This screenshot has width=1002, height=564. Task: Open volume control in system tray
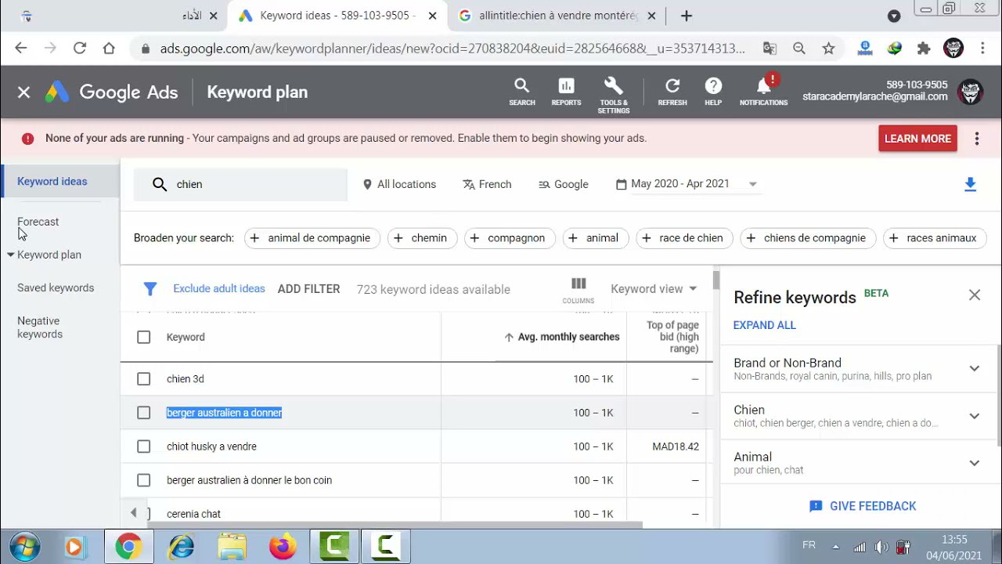click(x=881, y=547)
